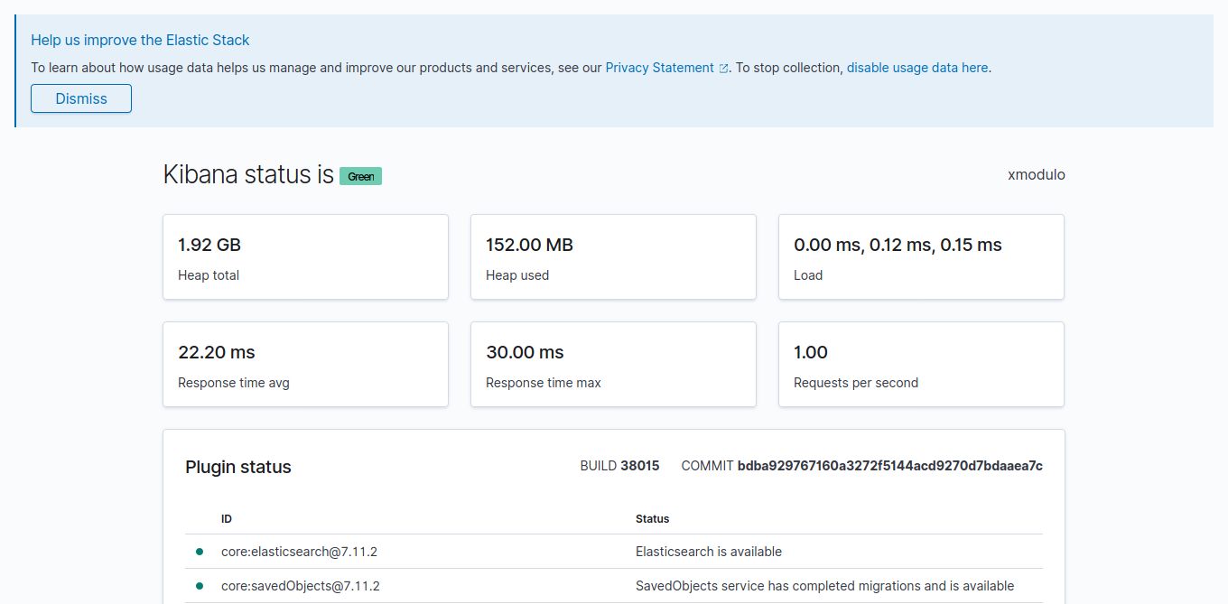The image size is (1228, 604).
Task: Select the 22.20 ms response time value
Action: point(217,352)
